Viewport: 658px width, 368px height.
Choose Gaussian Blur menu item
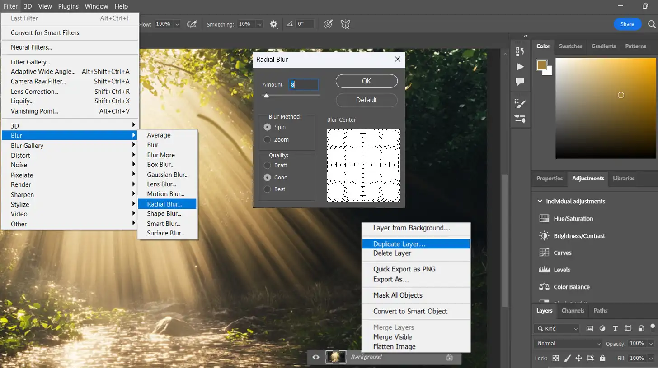coord(167,175)
